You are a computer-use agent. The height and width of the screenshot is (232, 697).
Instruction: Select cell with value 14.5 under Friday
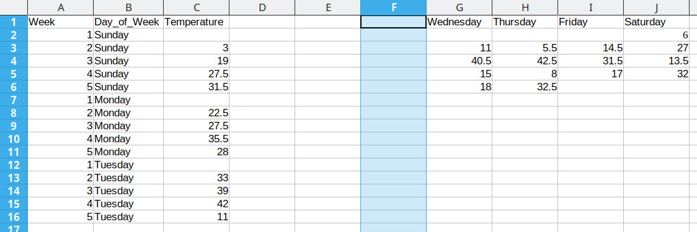pyautogui.click(x=591, y=48)
